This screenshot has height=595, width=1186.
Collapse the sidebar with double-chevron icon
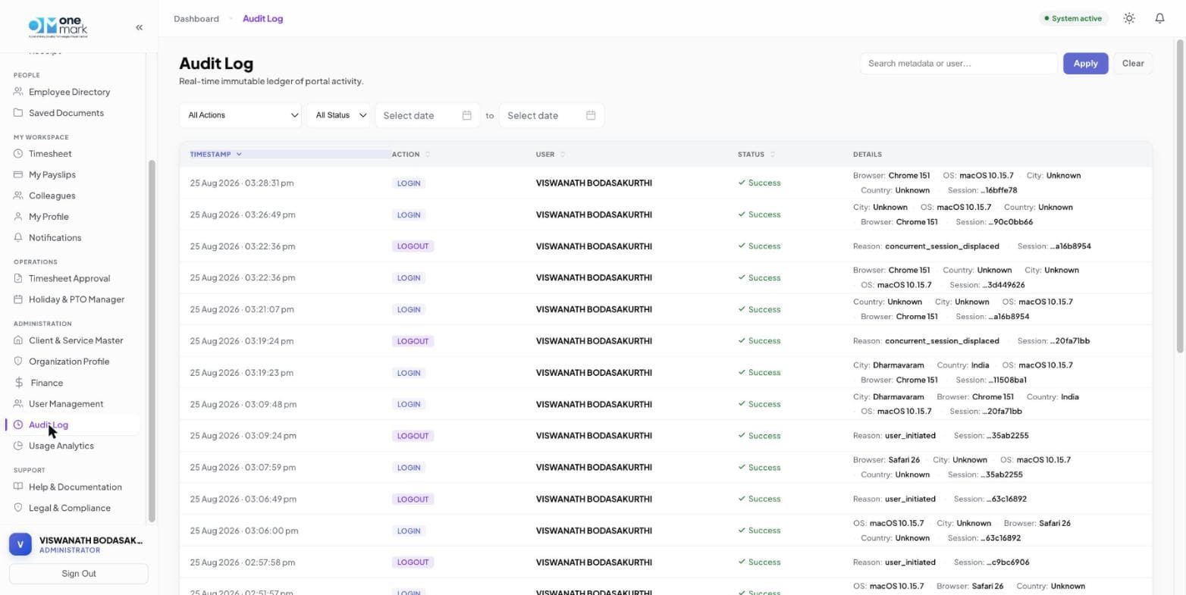(139, 27)
